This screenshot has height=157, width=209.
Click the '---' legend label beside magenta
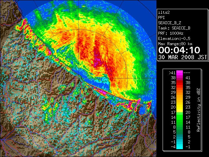pyautogui.click(x=187, y=73)
